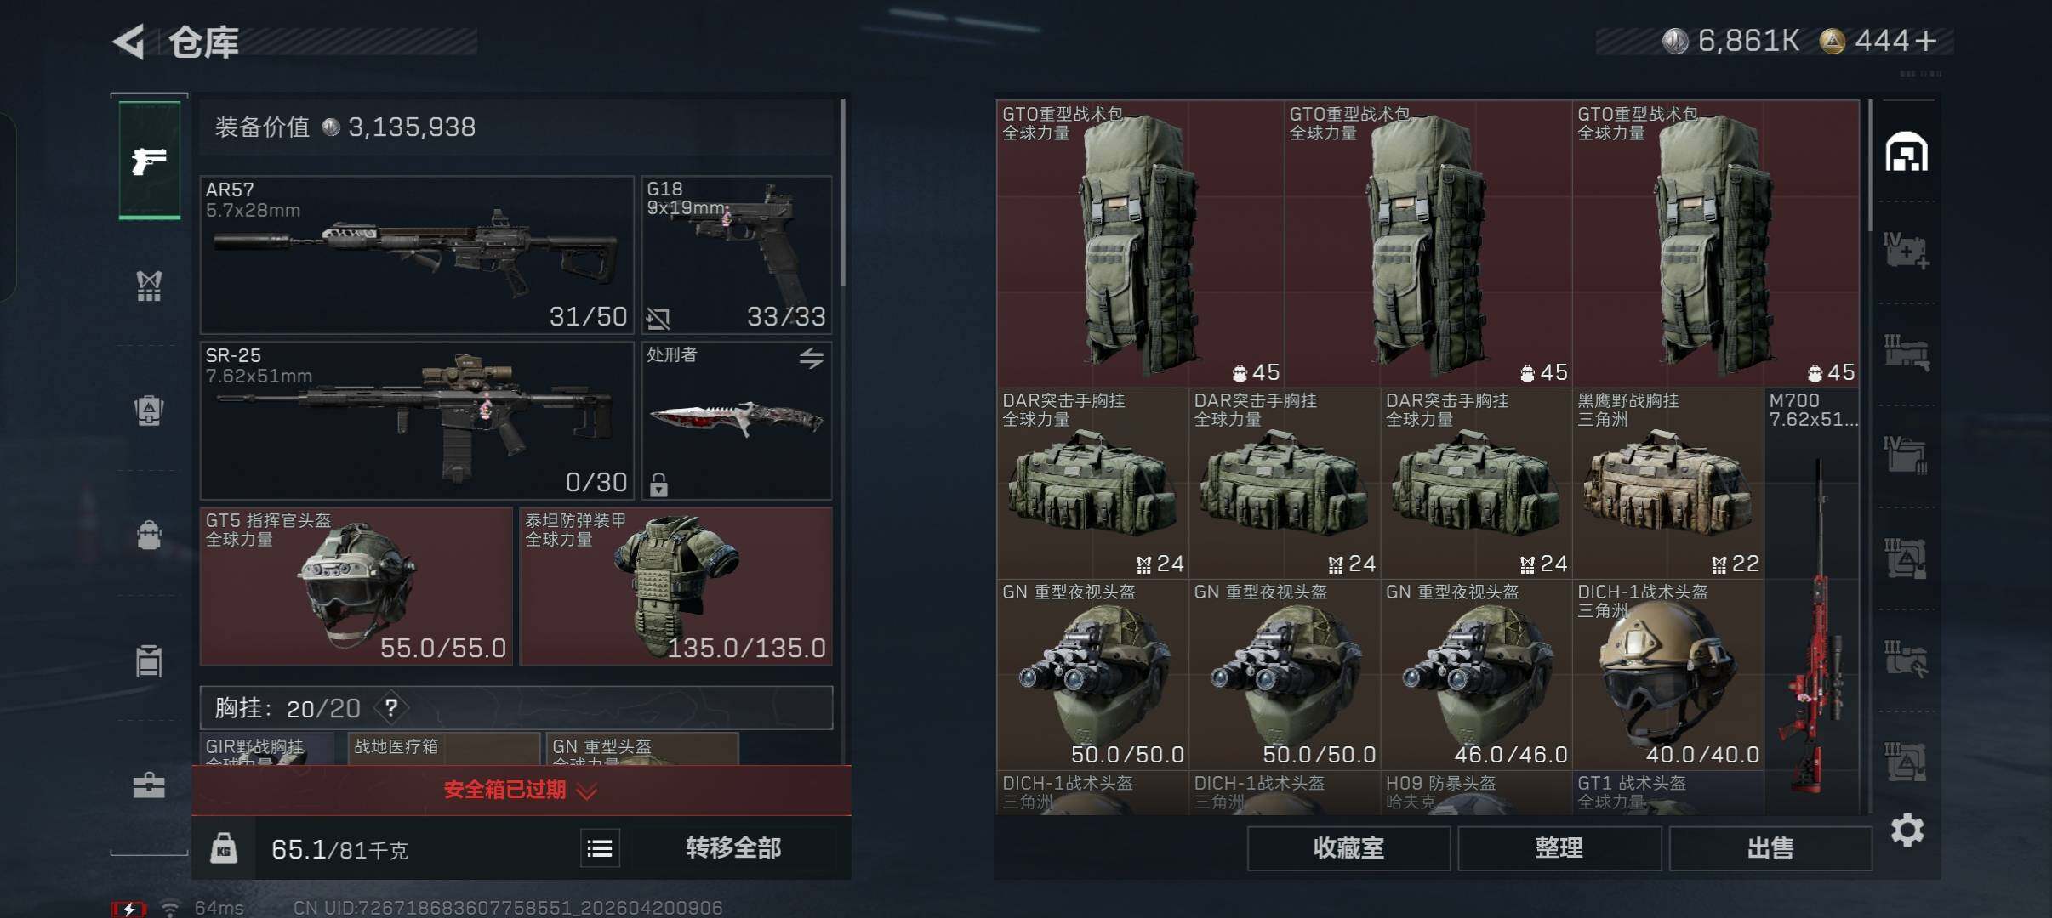Image resolution: width=2052 pixels, height=918 pixels.
Task: Expand the 安全箱已过期 banner
Action: [x=522, y=790]
